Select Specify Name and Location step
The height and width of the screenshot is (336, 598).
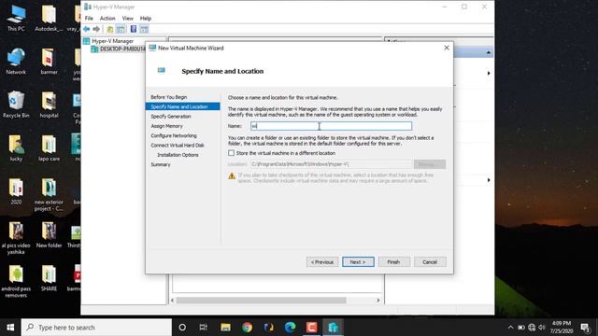click(x=183, y=106)
